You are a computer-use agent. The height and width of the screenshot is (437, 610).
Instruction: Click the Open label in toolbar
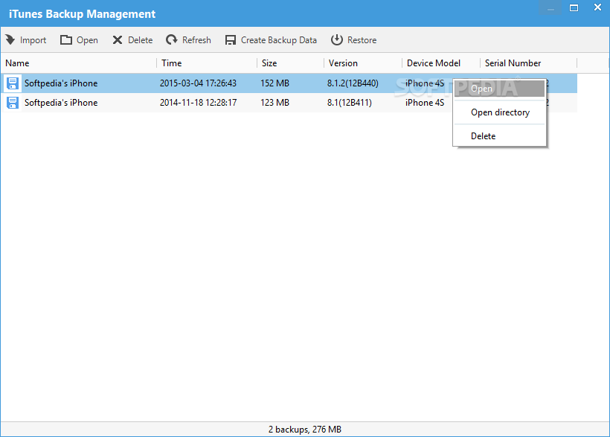coord(87,40)
